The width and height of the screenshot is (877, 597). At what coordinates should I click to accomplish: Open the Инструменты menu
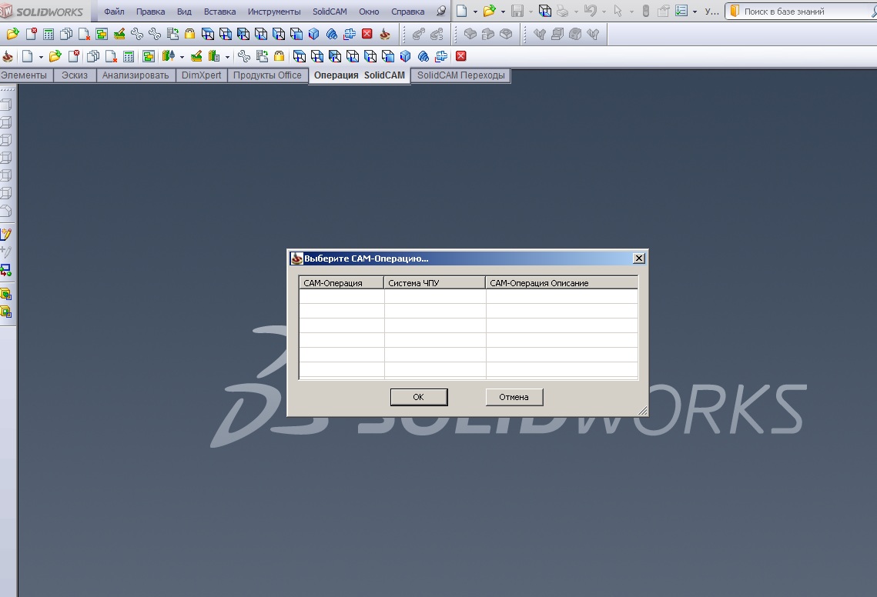click(274, 12)
